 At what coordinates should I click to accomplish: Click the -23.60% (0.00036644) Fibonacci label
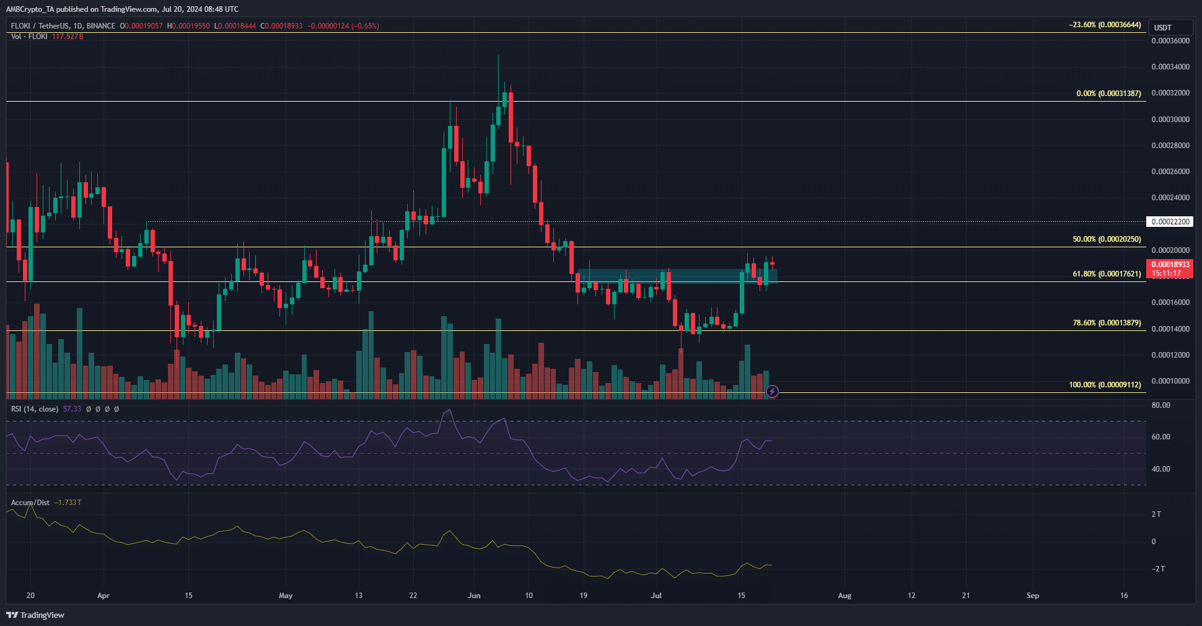1105,25
